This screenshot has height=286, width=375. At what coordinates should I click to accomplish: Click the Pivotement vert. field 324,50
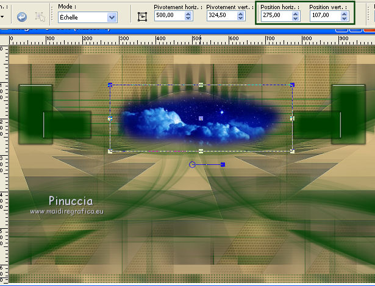click(x=222, y=16)
